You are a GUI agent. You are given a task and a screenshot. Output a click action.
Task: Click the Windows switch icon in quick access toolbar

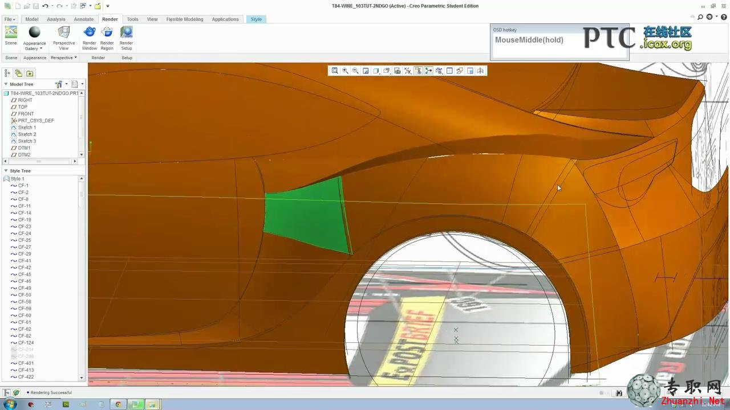pyautogui.click(x=83, y=6)
